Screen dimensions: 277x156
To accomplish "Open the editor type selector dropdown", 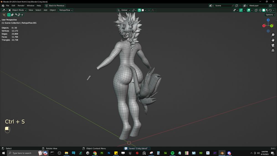I will click(x=4, y=10).
